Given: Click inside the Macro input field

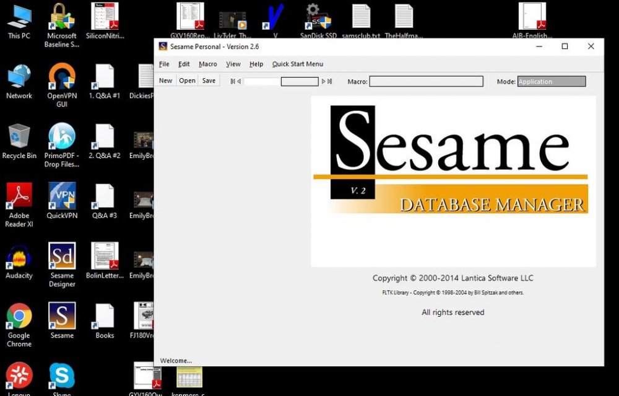Looking at the screenshot, I should click(x=427, y=81).
